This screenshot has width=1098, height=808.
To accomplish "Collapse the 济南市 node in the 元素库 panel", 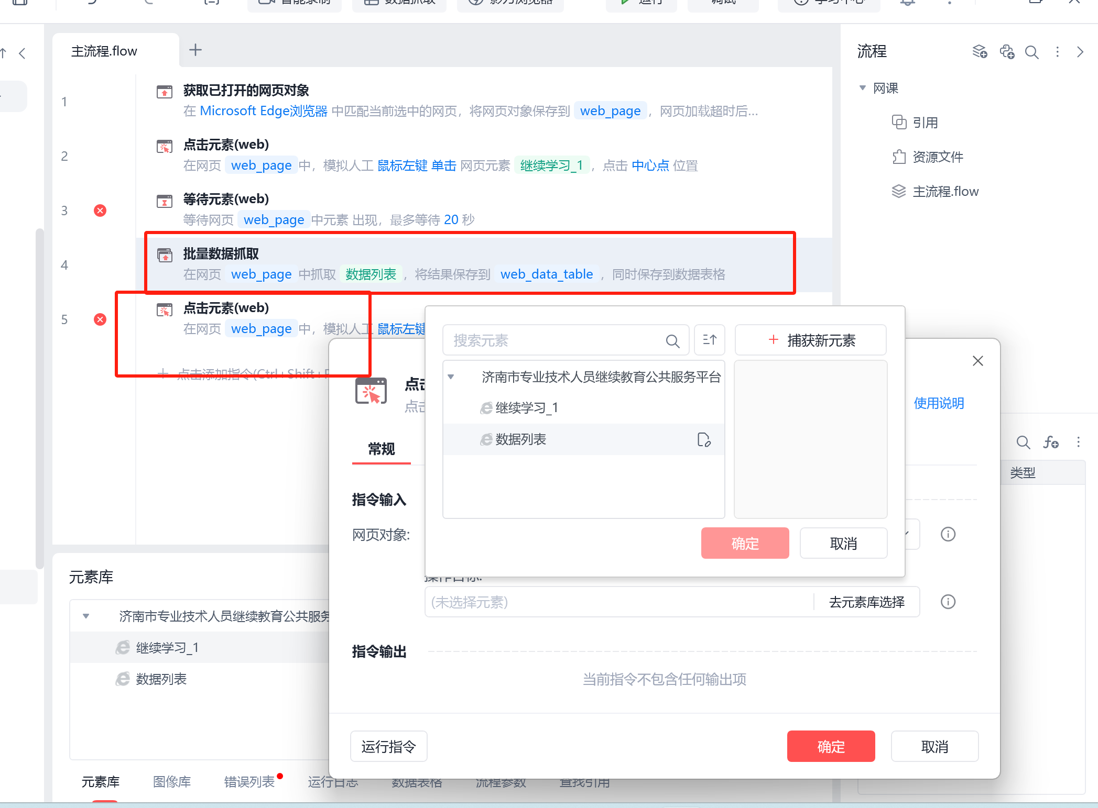I will [x=86, y=616].
